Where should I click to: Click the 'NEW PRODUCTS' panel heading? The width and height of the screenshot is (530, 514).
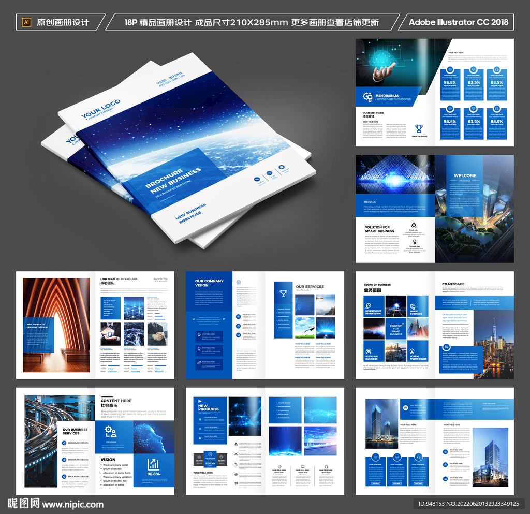209,407
